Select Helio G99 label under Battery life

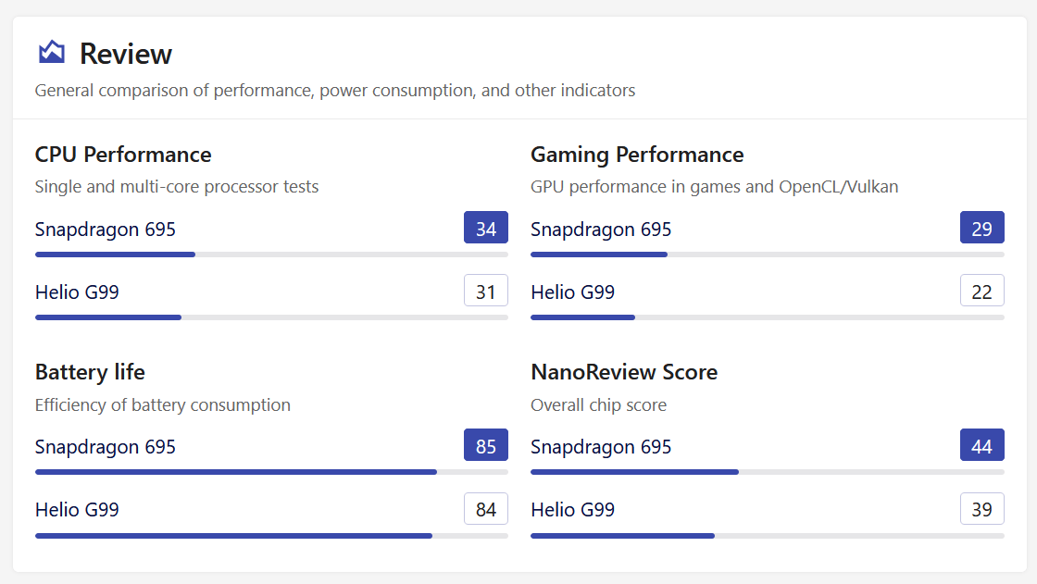click(77, 510)
